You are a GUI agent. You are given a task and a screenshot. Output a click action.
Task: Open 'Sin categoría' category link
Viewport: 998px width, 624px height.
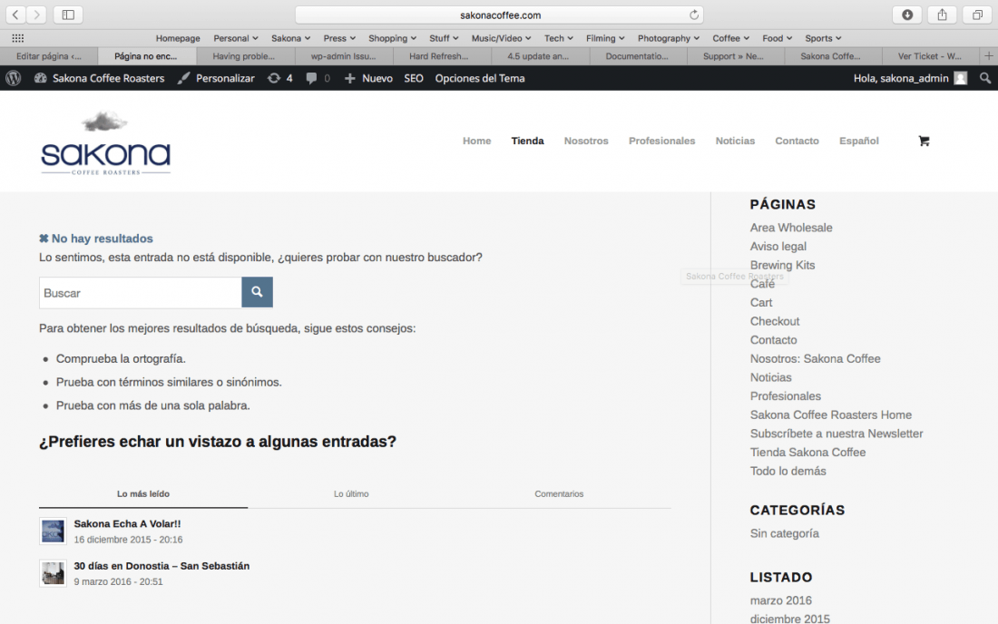click(x=784, y=533)
